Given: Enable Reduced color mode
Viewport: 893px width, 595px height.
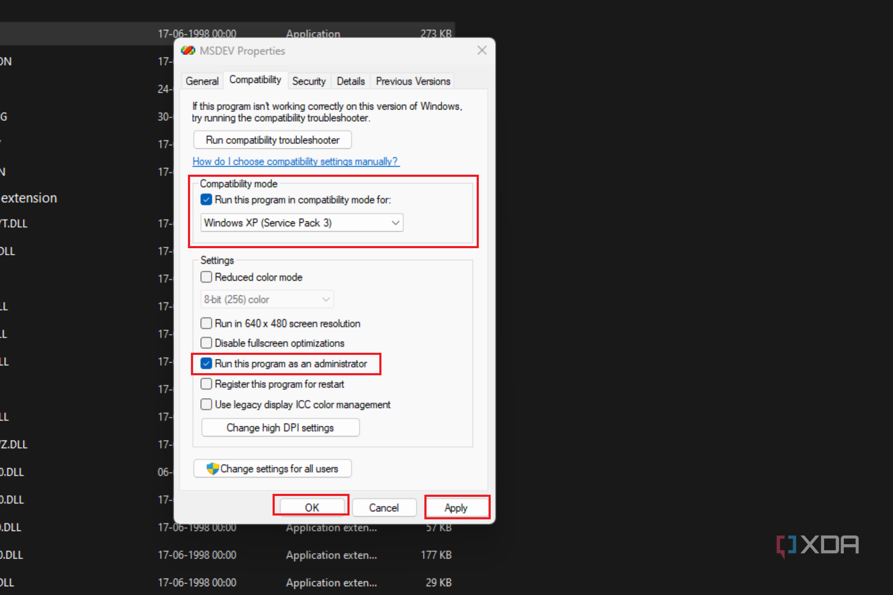Looking at the screenshot, I should 206,277.
